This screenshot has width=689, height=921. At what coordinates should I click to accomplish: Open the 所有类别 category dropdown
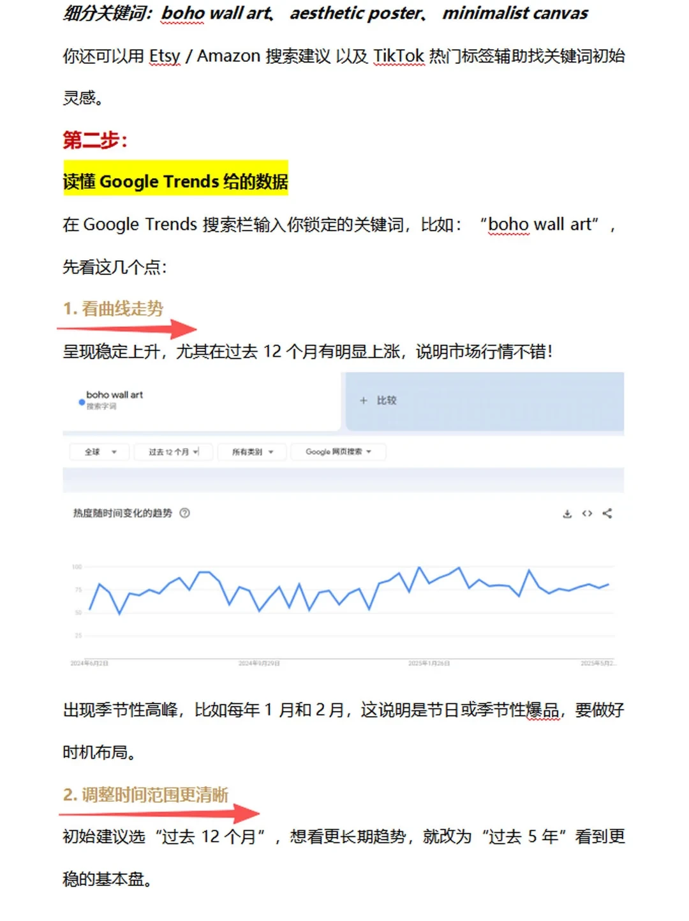[x=252, y=452]
